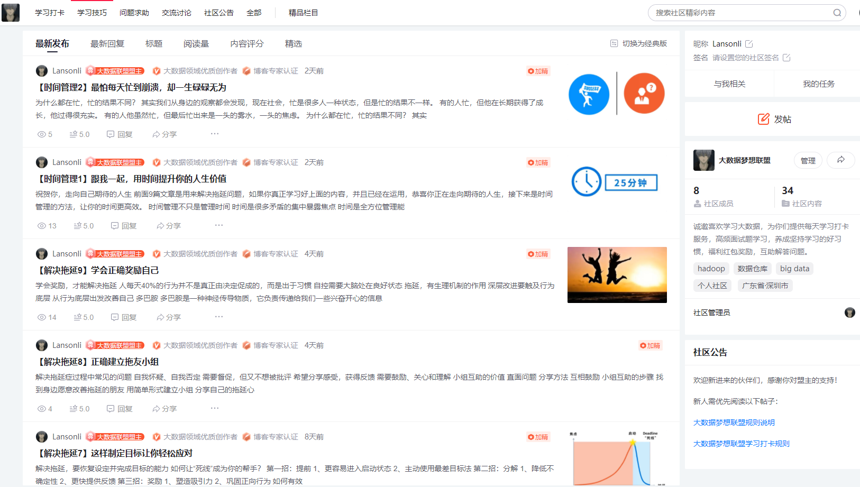Click the big data tag
This screenshot has height=487, width=860.
pyautogui.click(x=795, y=269)
